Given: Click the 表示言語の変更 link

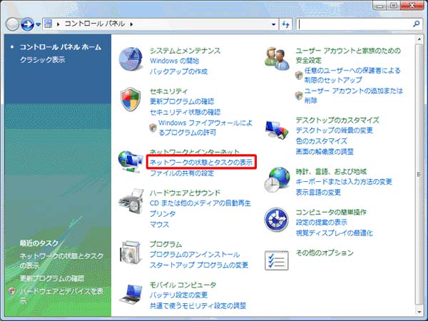Looking at the screenshot, I should (318, 193).
